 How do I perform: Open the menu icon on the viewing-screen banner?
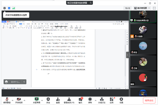tap(91, 3)
